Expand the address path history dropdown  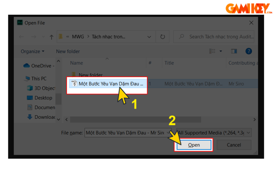(x=149, y=36)
